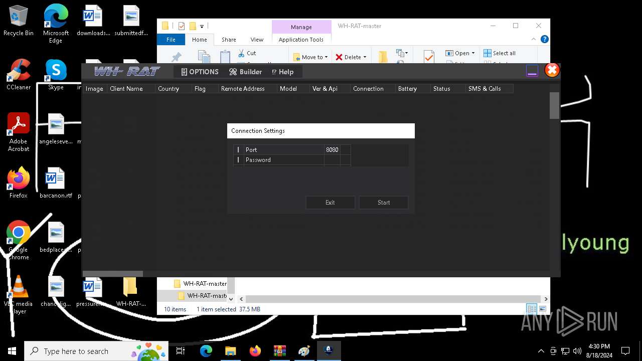This screenshot has height=361, width=642.
Task: Switch to the Share tab in File Explorer
Action: click(x=229, y=40)
